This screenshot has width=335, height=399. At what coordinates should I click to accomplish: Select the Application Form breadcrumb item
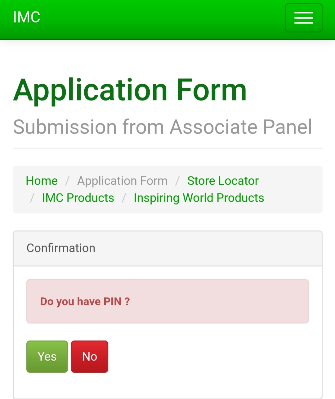(123, 181)
